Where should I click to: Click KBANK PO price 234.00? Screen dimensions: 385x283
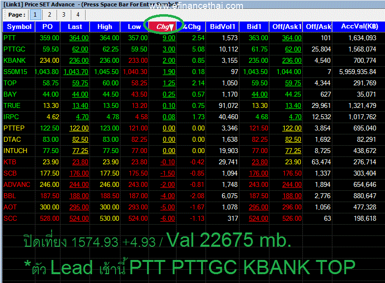49,60
